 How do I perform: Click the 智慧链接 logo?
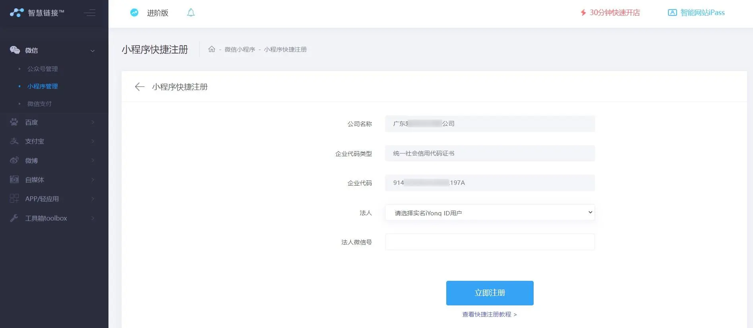pos(37,13)
